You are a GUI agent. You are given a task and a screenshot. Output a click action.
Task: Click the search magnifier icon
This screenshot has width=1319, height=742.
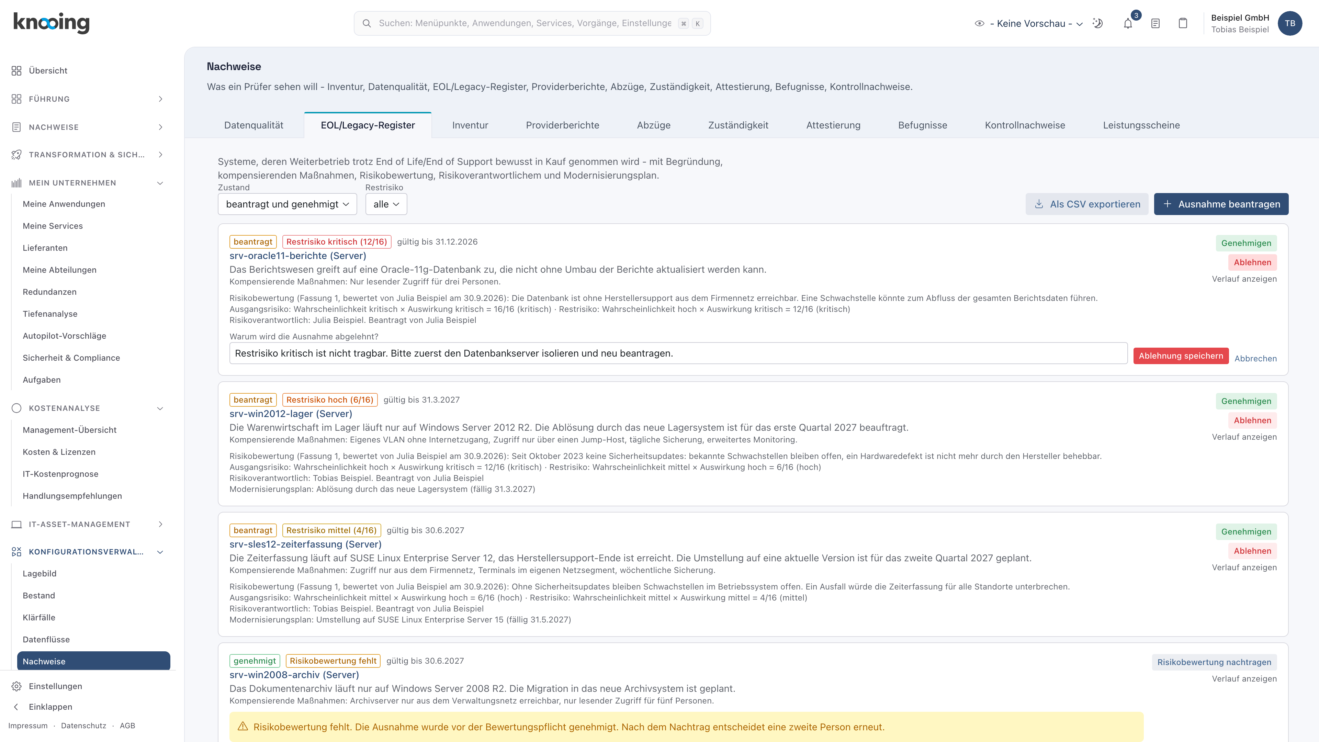tap(367, 24)
